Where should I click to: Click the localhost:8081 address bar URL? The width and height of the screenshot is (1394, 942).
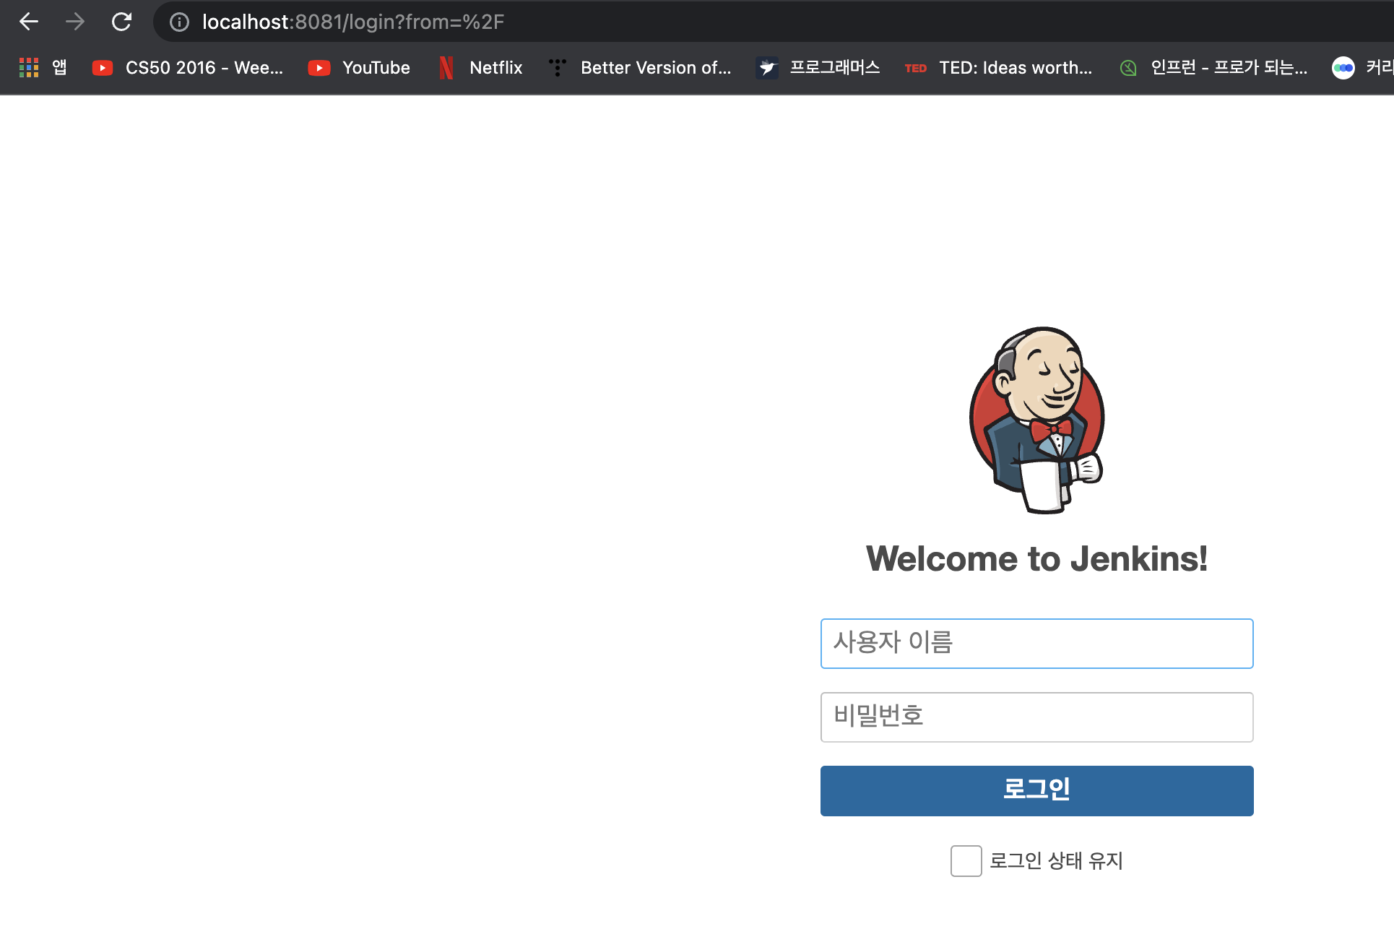click(352, 22)
